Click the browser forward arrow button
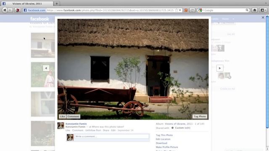 tap(10, 10)
